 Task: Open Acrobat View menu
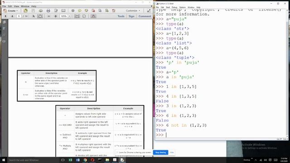(16, 6)
